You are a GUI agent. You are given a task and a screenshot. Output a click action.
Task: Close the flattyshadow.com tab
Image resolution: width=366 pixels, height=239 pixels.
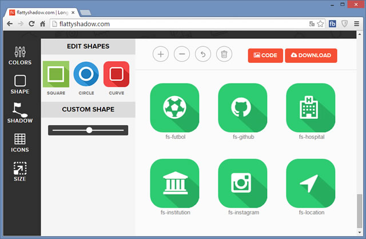(73, 13)
